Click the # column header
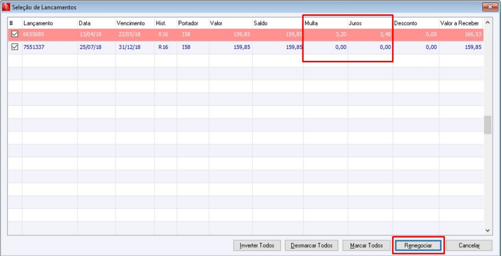502x256 pixels. [x=15, y=23]
